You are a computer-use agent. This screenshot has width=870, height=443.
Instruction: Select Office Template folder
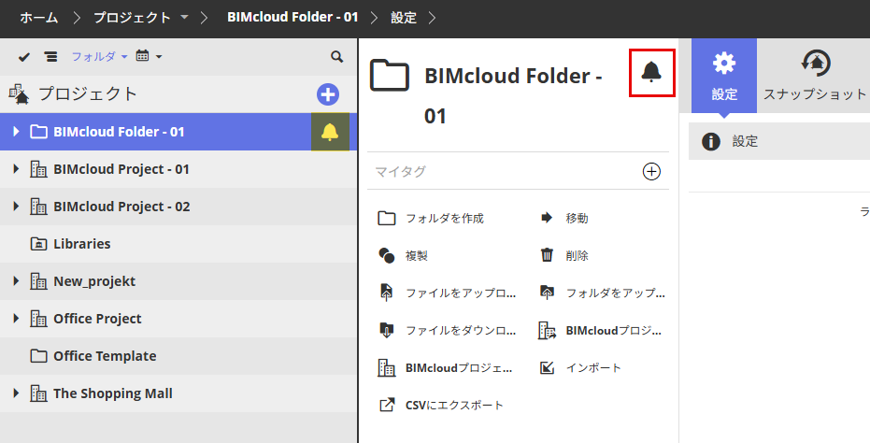[x=105, y=356]
